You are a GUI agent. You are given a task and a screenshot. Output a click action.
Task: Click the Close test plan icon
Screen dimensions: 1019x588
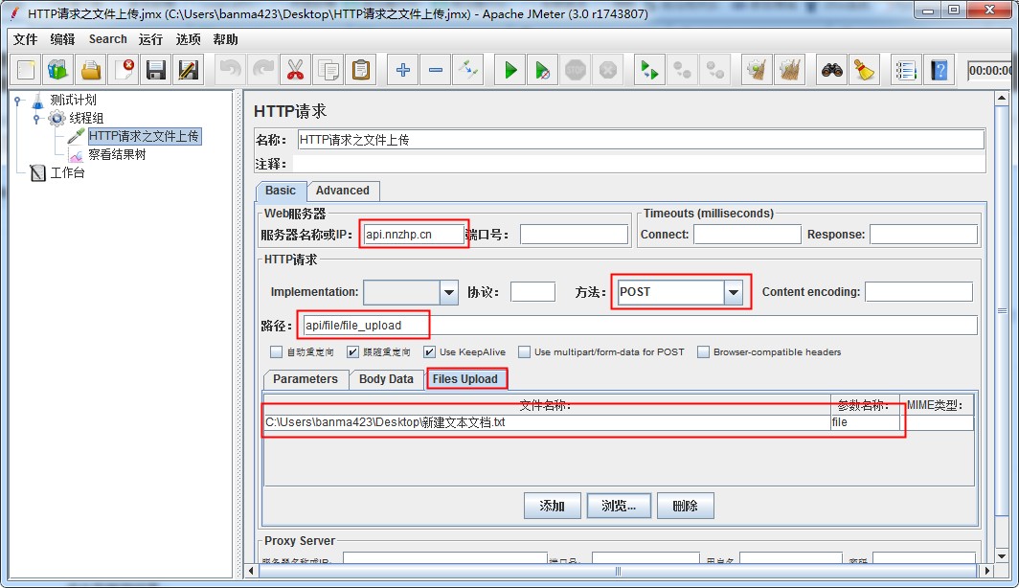pos(123,70)
